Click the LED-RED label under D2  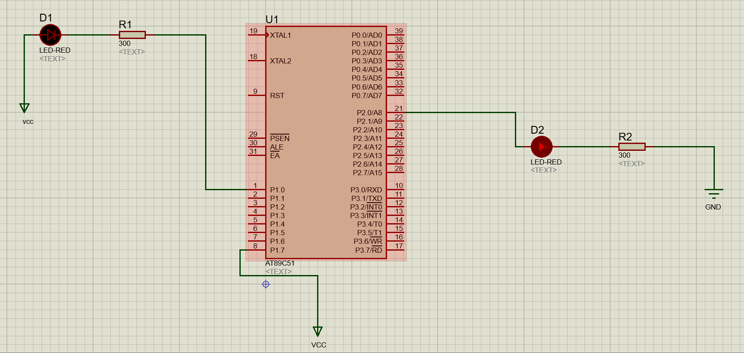click(546, 162)
